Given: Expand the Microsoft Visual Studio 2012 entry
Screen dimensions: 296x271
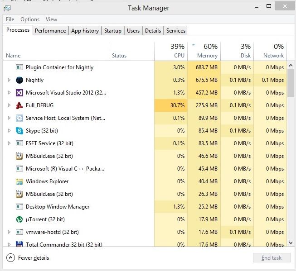Looking at the screenshot, I should coord(9,93).
